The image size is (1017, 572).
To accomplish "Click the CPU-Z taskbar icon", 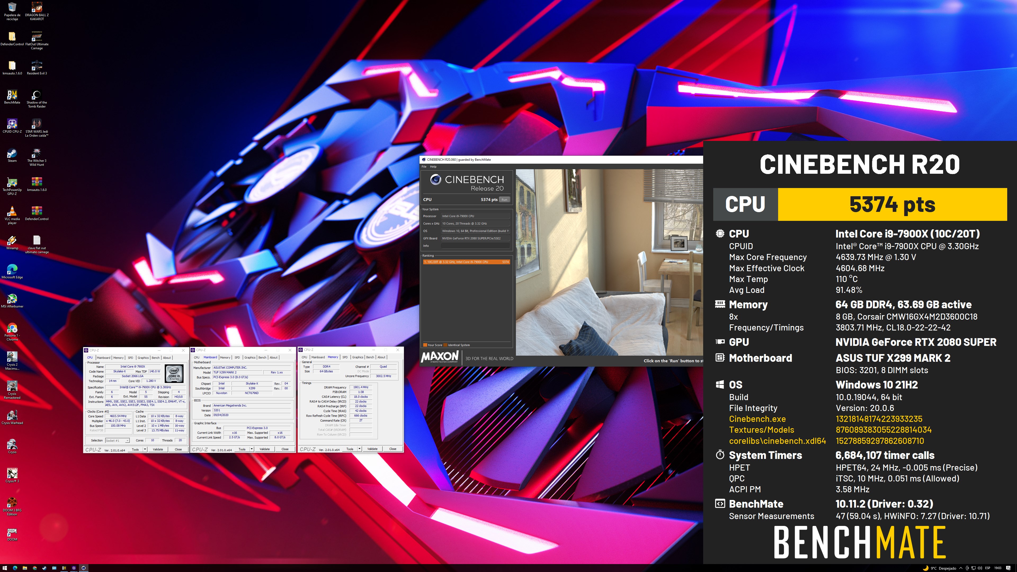I will [x=74, y=568].
